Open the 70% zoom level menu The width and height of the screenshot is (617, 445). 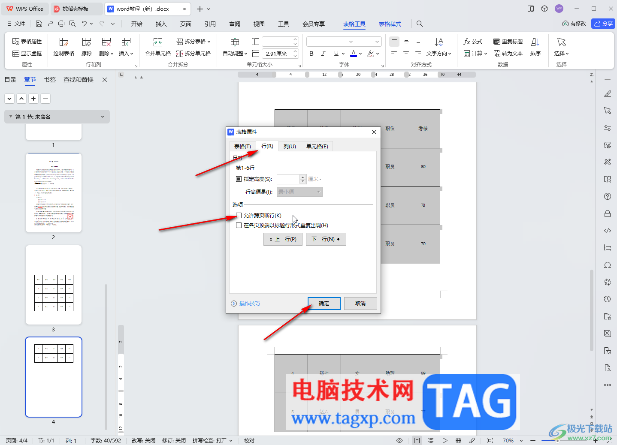pos(513,441)
